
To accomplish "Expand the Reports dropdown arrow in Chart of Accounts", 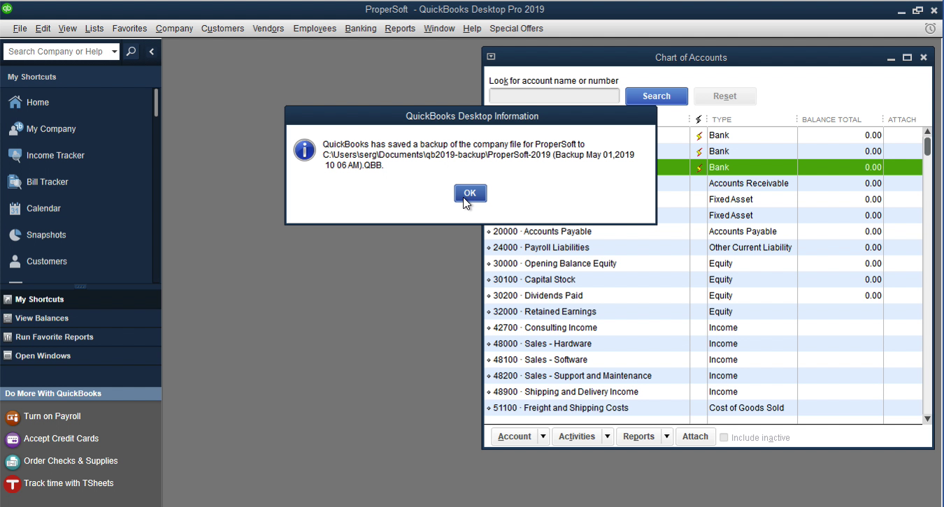I will [x=667, y=436].
